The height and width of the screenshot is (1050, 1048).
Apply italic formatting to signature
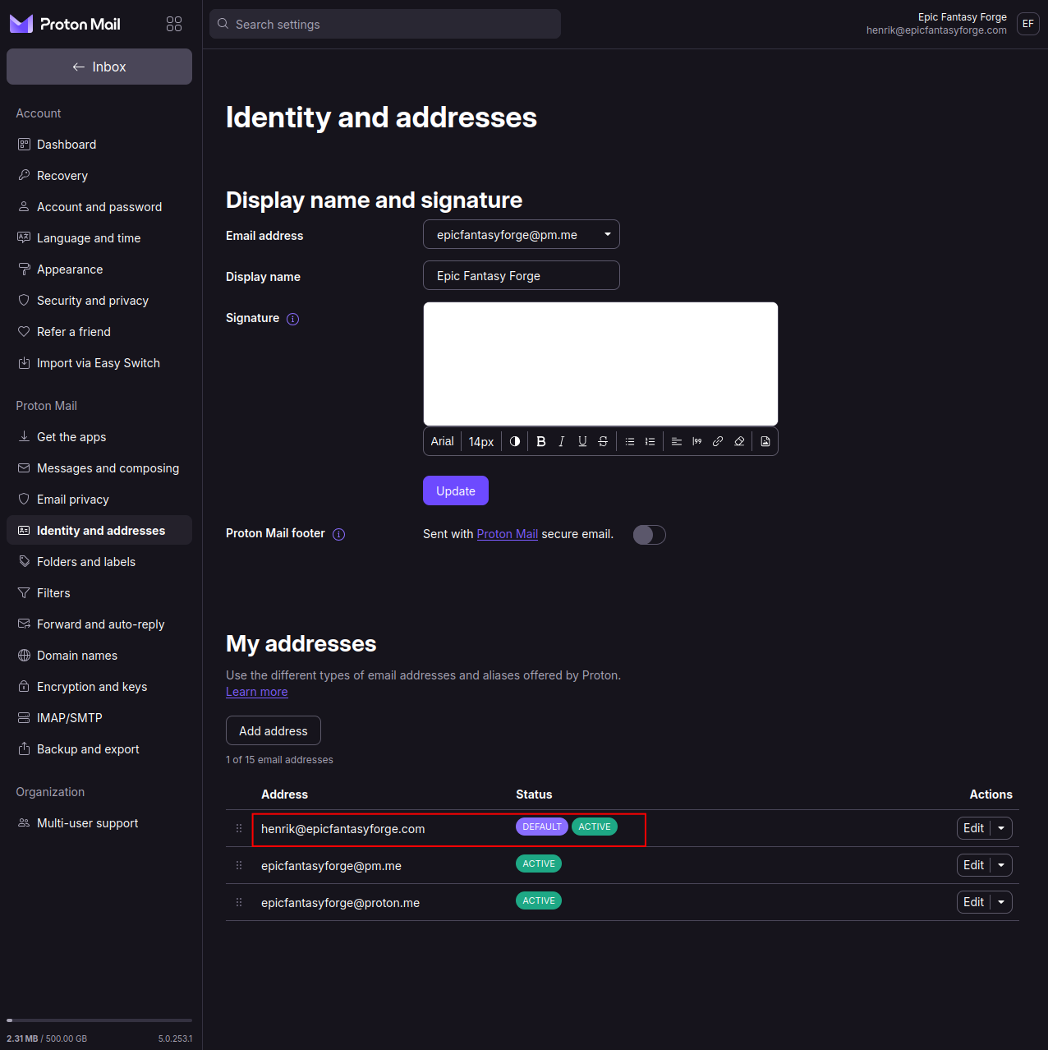[562, 441]
